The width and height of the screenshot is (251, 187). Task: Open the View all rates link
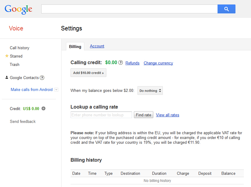[168, 115]
